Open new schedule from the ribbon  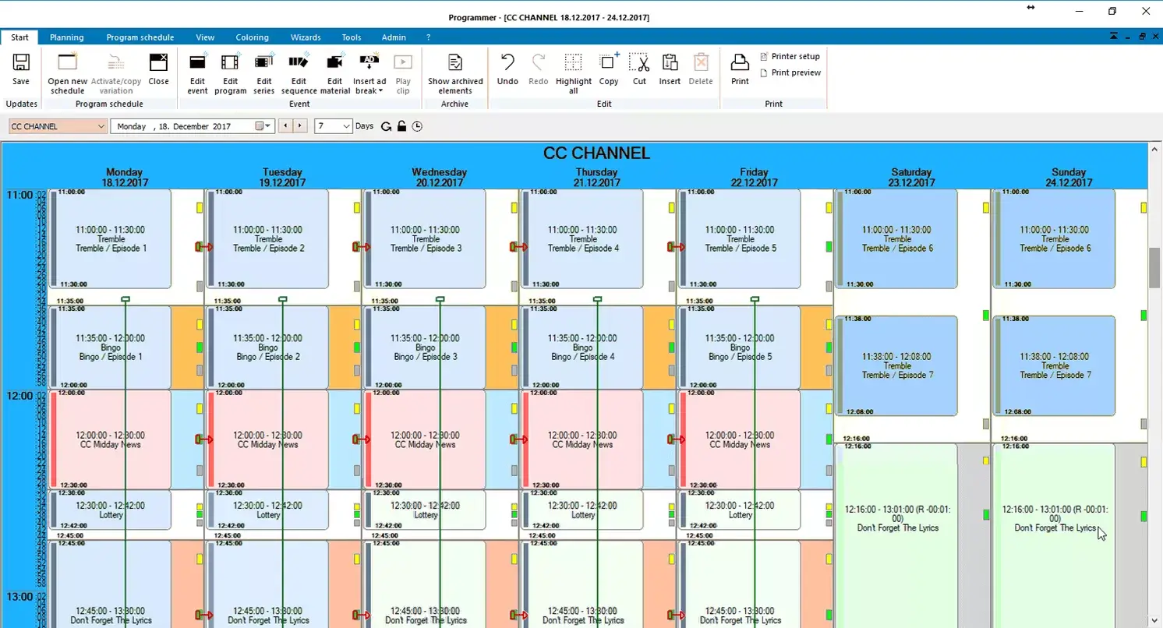click(x=68, y=74)
